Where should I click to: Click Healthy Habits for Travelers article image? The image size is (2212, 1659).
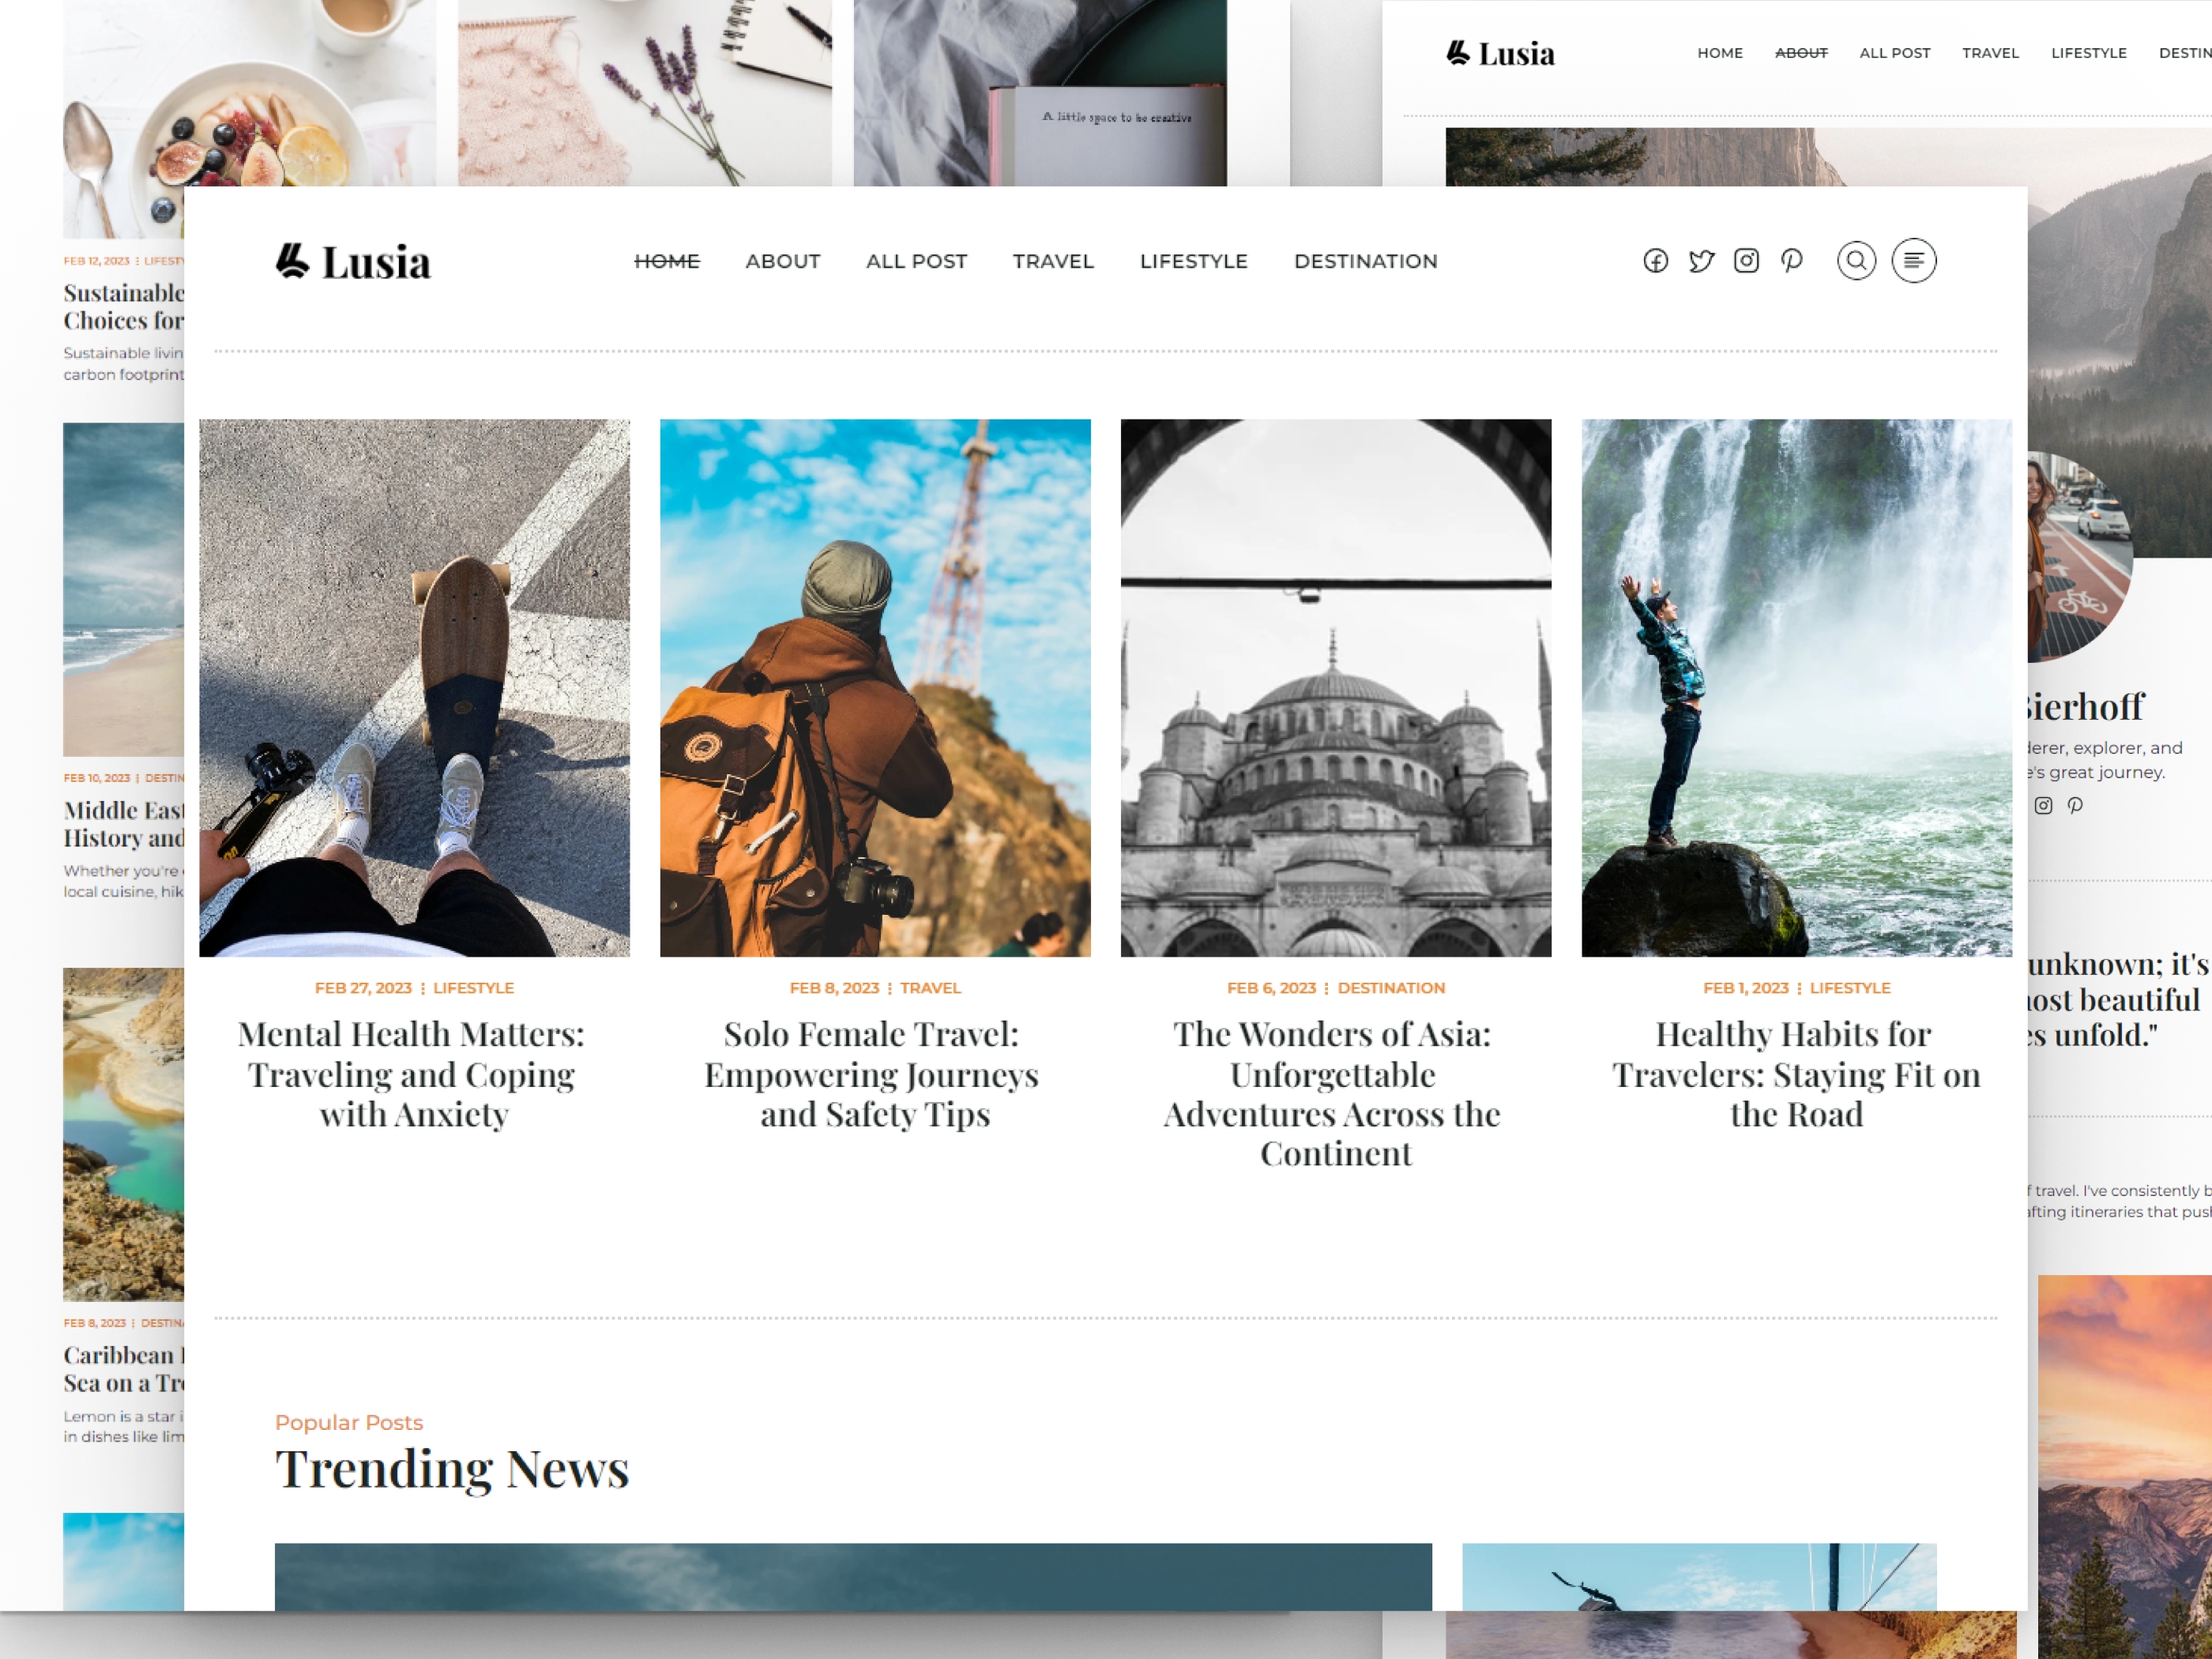[x=1796, y=687]
